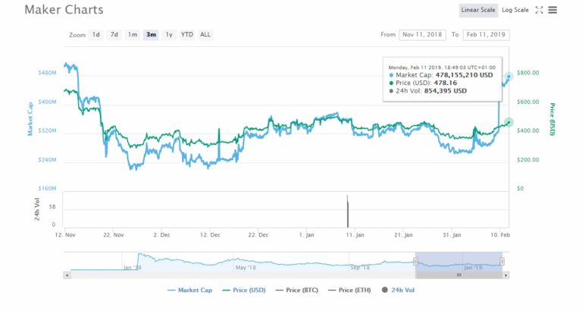The image size is (582, 311).
Task: Toggle Price (BTC) series in legend
Action: point(297,291)
